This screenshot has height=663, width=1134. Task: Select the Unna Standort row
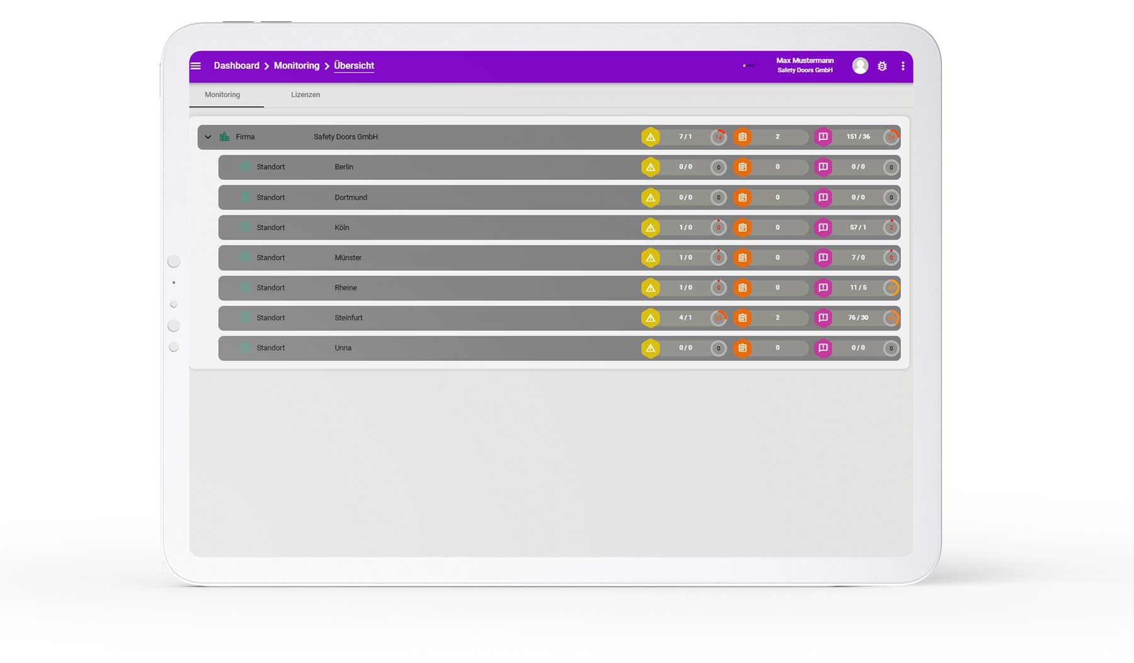343,348
